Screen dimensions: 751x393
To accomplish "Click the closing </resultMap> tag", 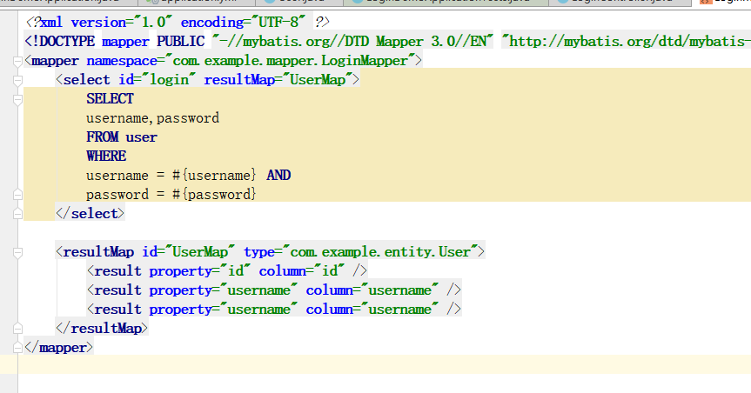I will coord(102,329).
